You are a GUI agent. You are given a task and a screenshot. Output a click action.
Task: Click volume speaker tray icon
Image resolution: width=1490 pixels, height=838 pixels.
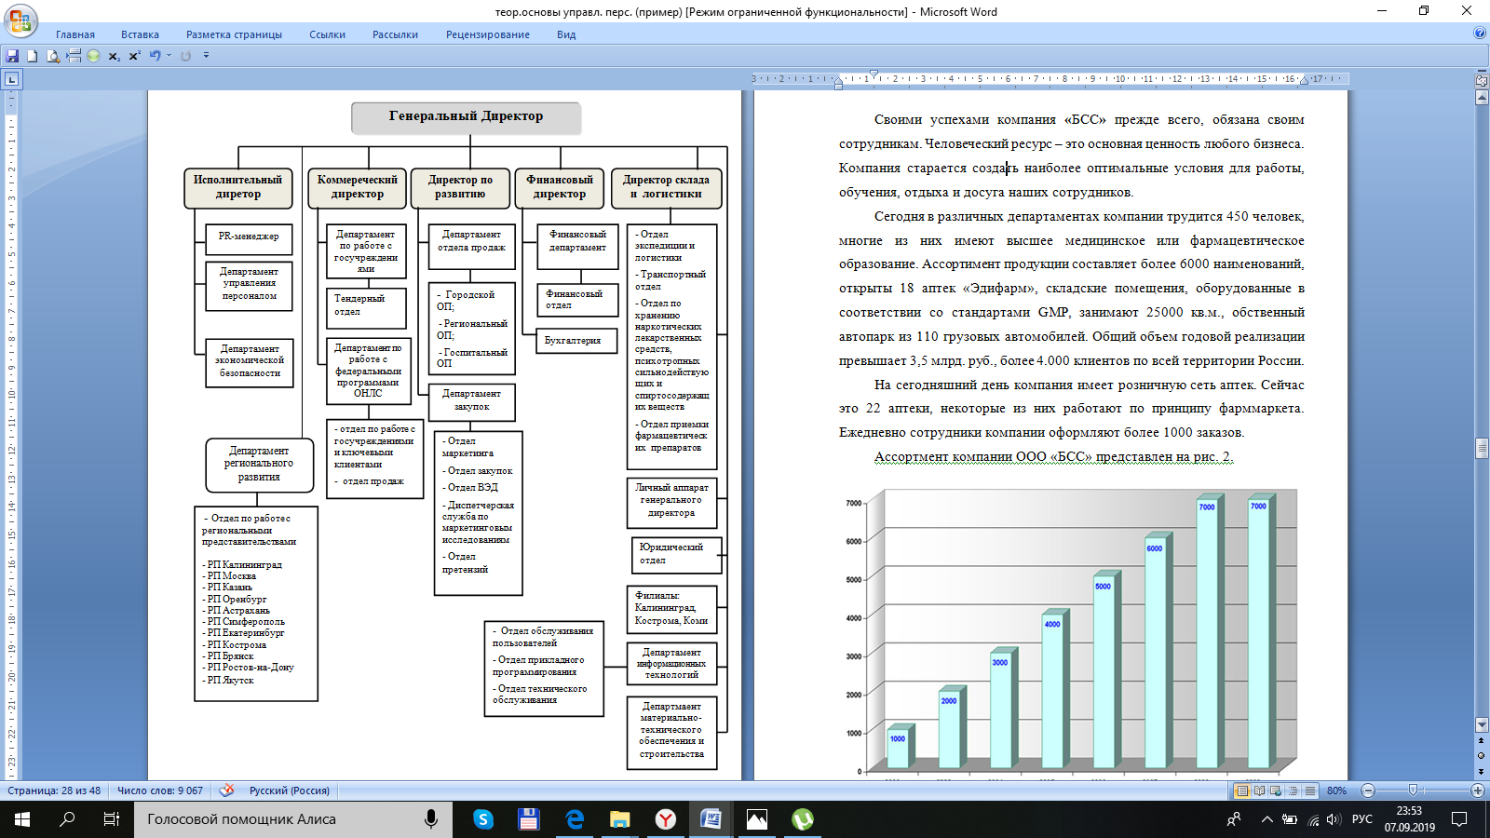(x=1334, y=819)
